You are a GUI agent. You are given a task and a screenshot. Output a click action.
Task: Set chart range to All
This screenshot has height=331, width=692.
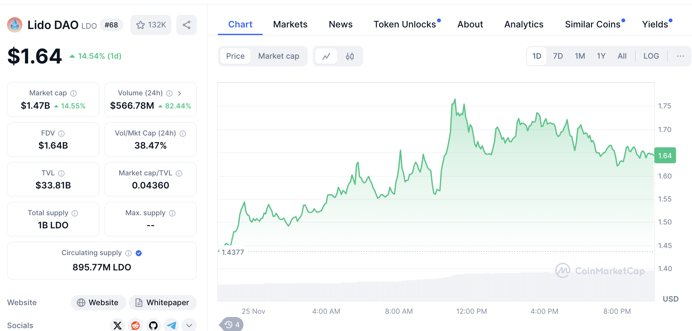click(622, 56)
